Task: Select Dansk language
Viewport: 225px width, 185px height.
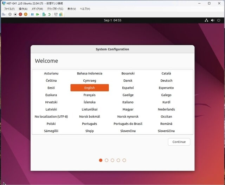Action: 128,80
